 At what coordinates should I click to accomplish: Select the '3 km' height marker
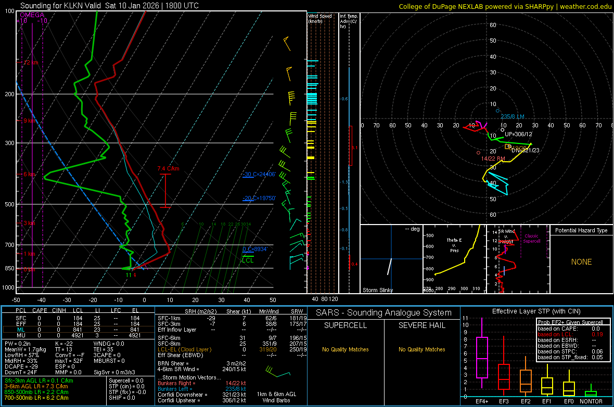pyautogui.click(x=29, y=223)
